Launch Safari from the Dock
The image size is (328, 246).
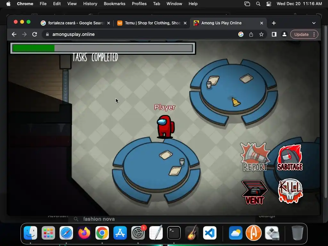pyautogui.click(x=66, y=233)
